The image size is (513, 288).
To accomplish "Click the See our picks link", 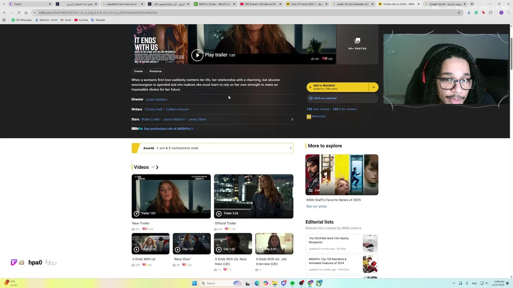I will click(316, 206).
